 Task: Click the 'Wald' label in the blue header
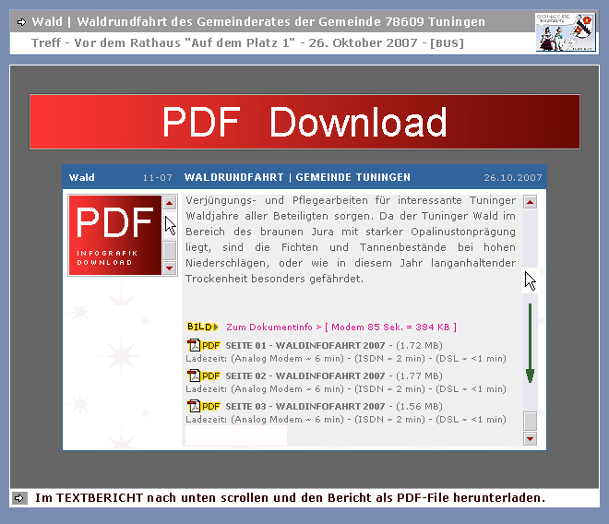pos(82,177)
